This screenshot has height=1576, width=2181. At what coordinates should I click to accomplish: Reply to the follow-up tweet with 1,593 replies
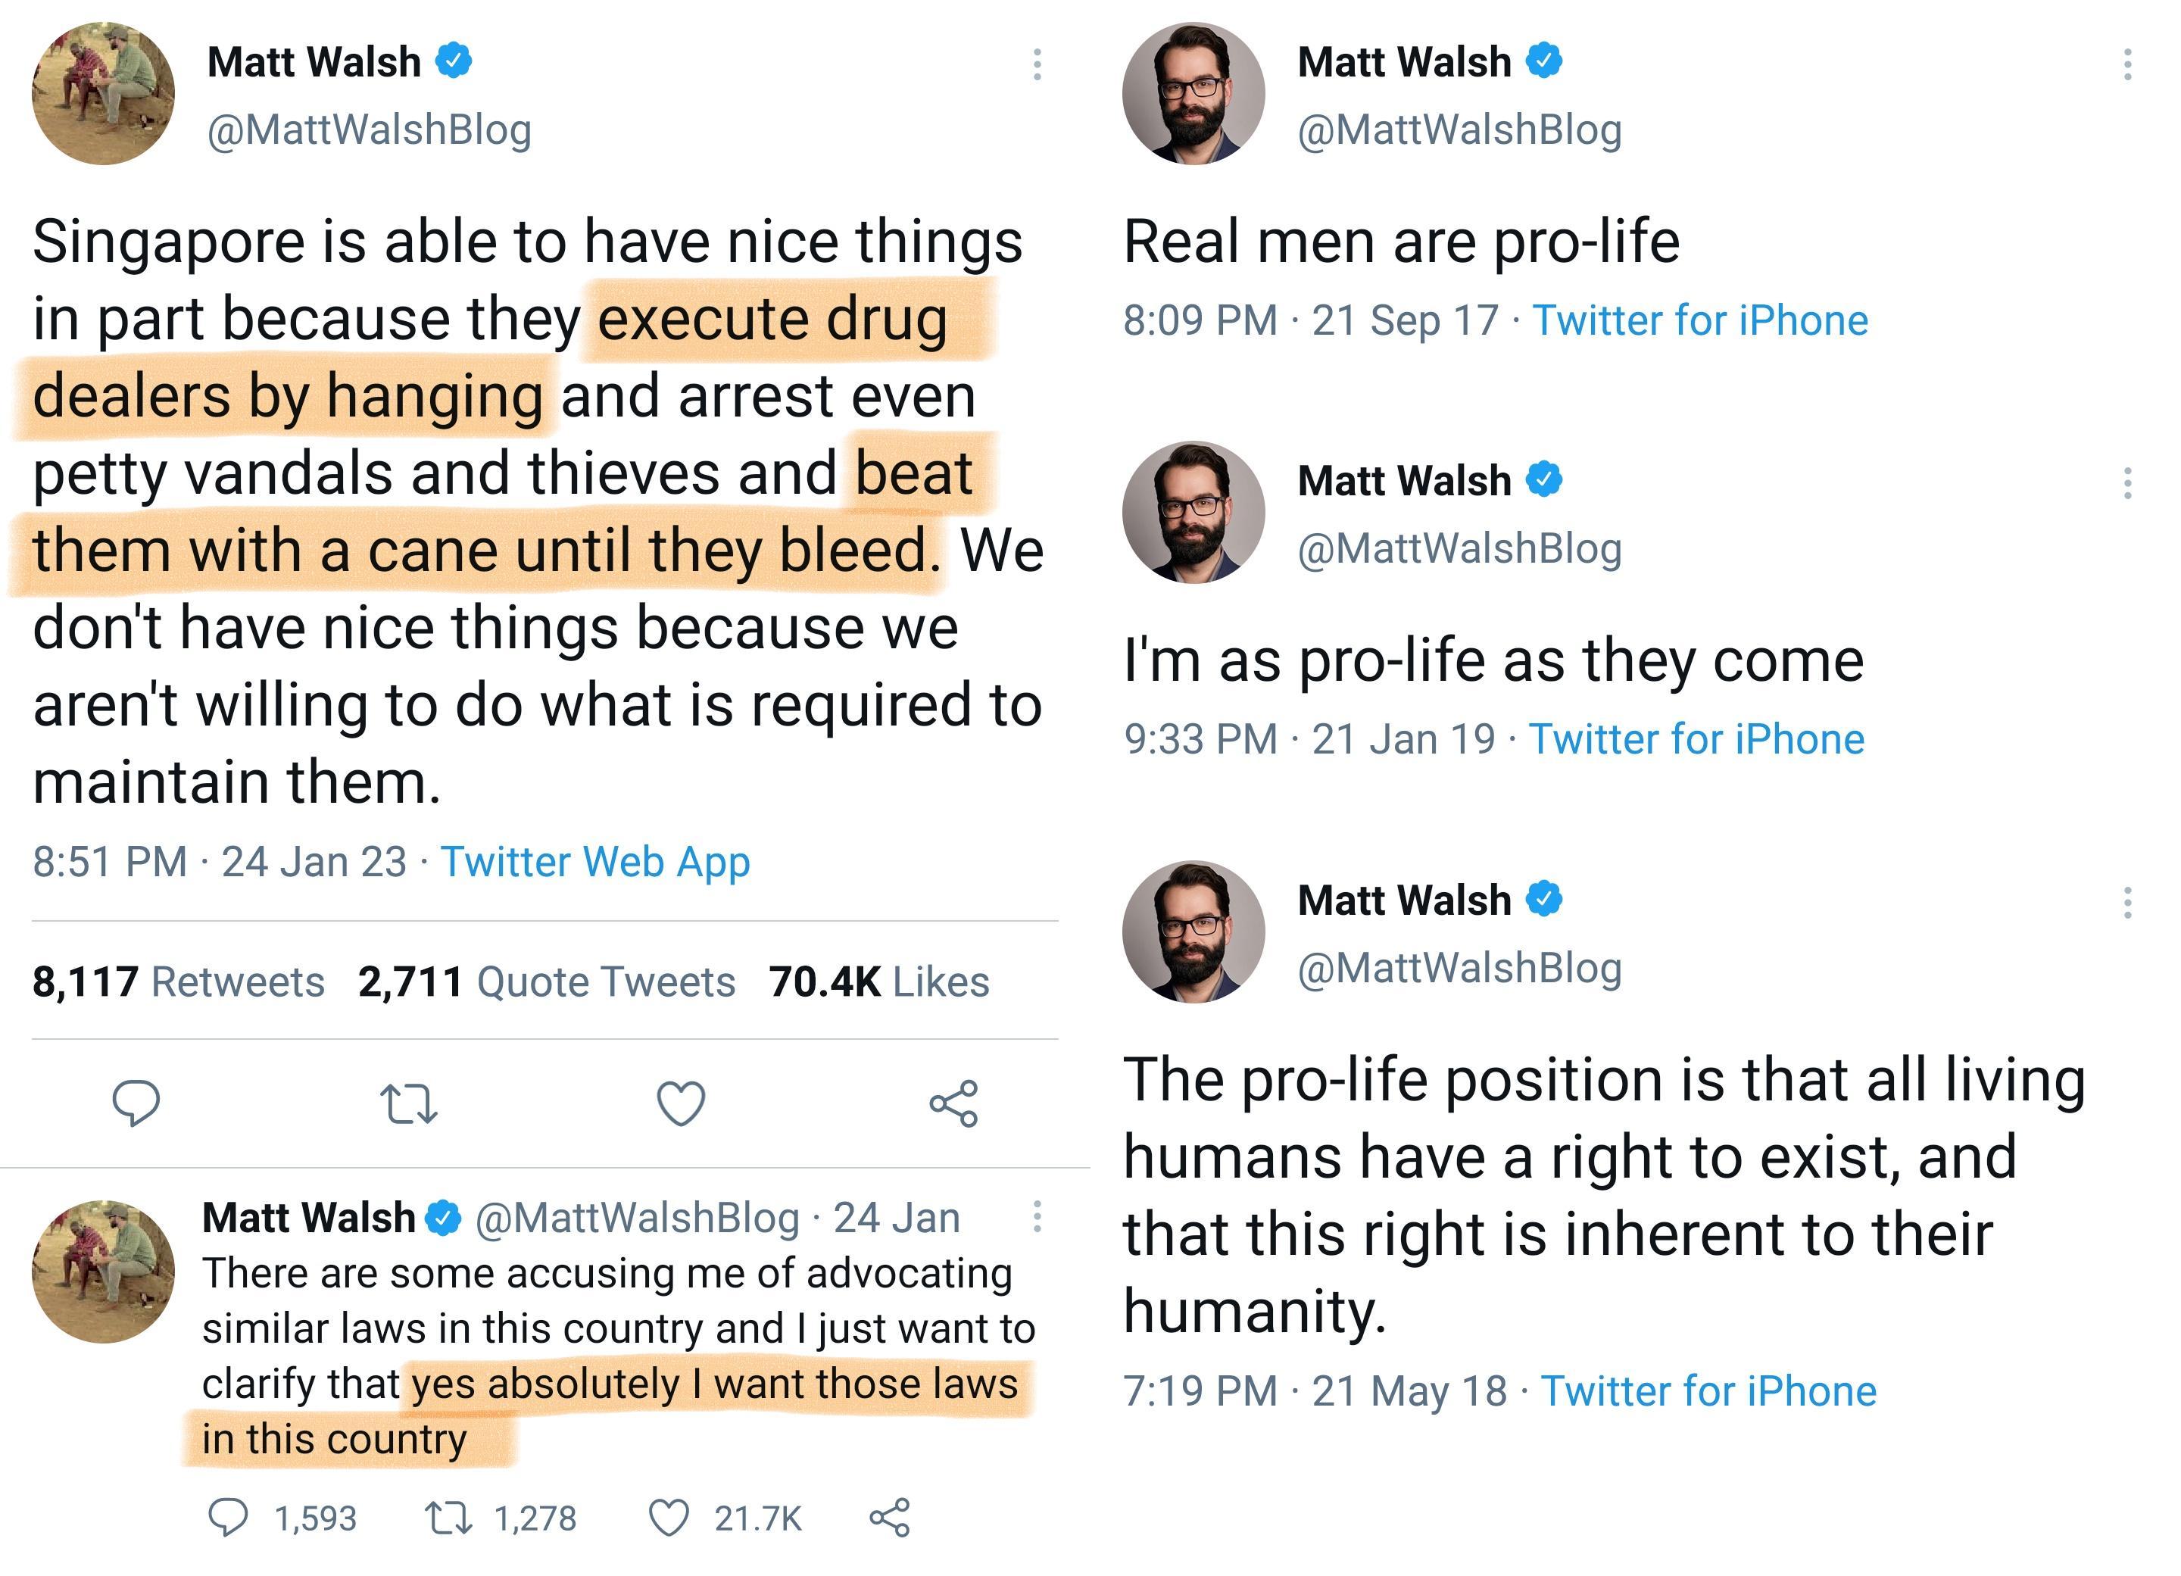[x=228, y=1518]
